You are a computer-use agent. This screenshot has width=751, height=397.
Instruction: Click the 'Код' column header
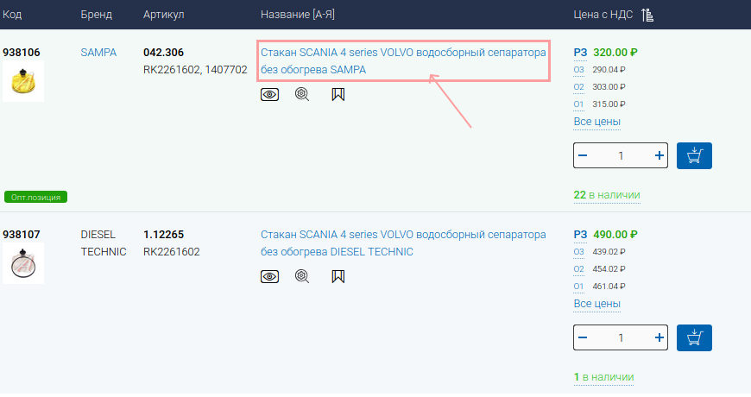(x=12, y=15)
